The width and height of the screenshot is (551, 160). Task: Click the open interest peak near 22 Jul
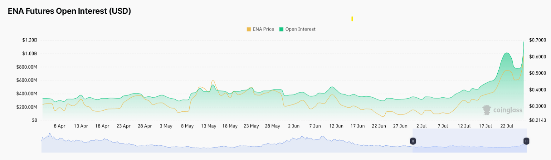click(507, 53)
